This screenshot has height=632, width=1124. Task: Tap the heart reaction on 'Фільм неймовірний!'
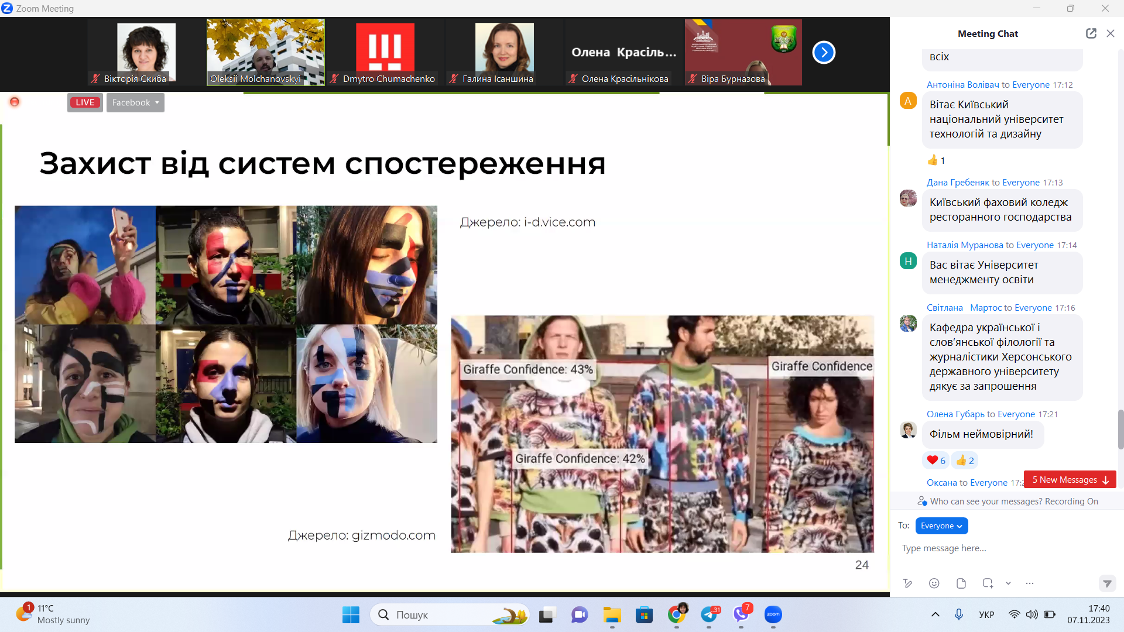[935, 460]
